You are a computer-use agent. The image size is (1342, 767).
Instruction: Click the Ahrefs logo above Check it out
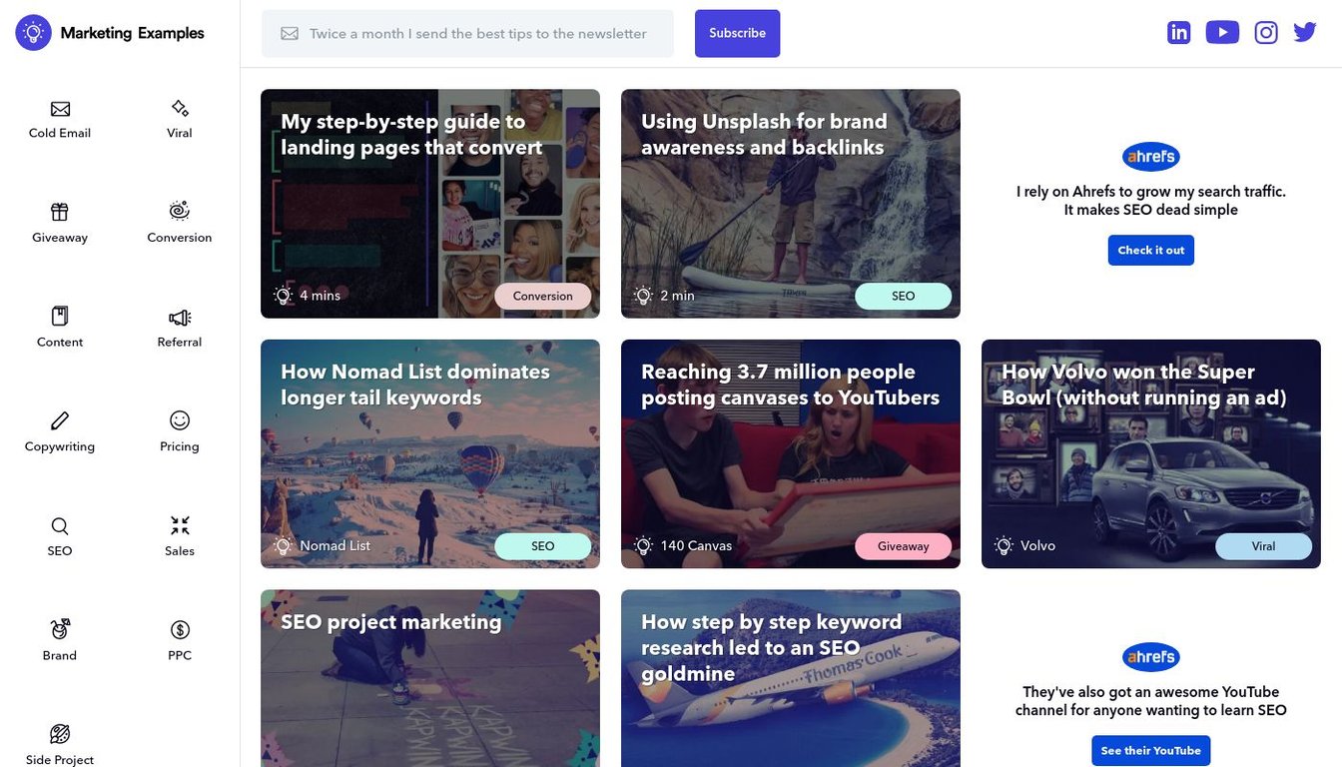tap(1151, 157)
